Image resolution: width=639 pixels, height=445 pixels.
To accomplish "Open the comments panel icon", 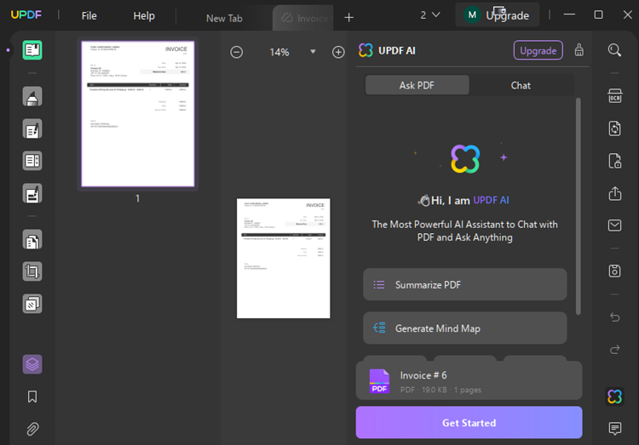I will click(615, 428).
